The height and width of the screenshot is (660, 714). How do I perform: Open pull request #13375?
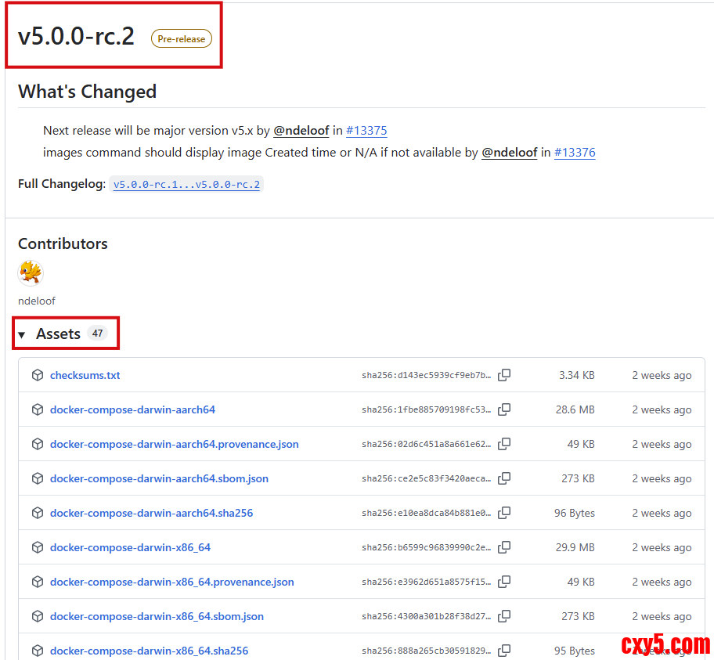click(x=366, y=131)
